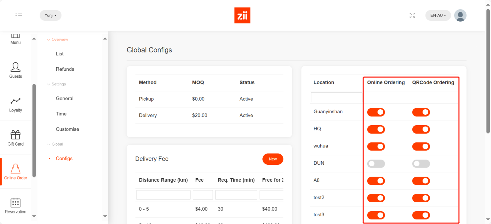The image size is (491, 224).
Task: Open Guests in the sidebar
Action: [x=15, y=70]
